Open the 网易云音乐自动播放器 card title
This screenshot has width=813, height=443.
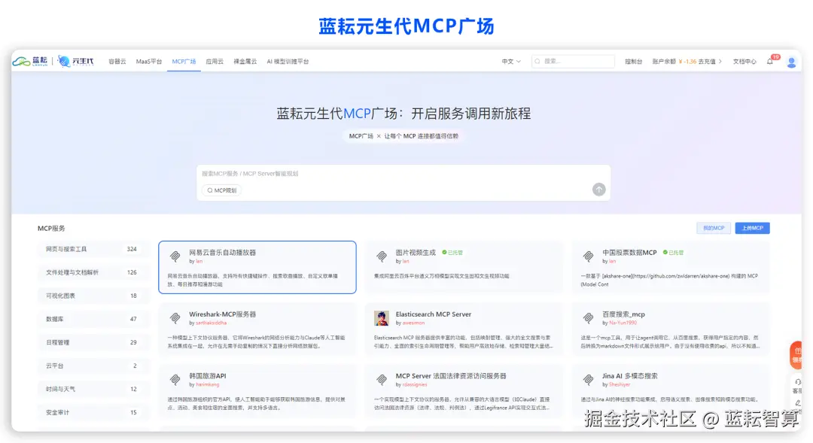click(x=222, y=252)
